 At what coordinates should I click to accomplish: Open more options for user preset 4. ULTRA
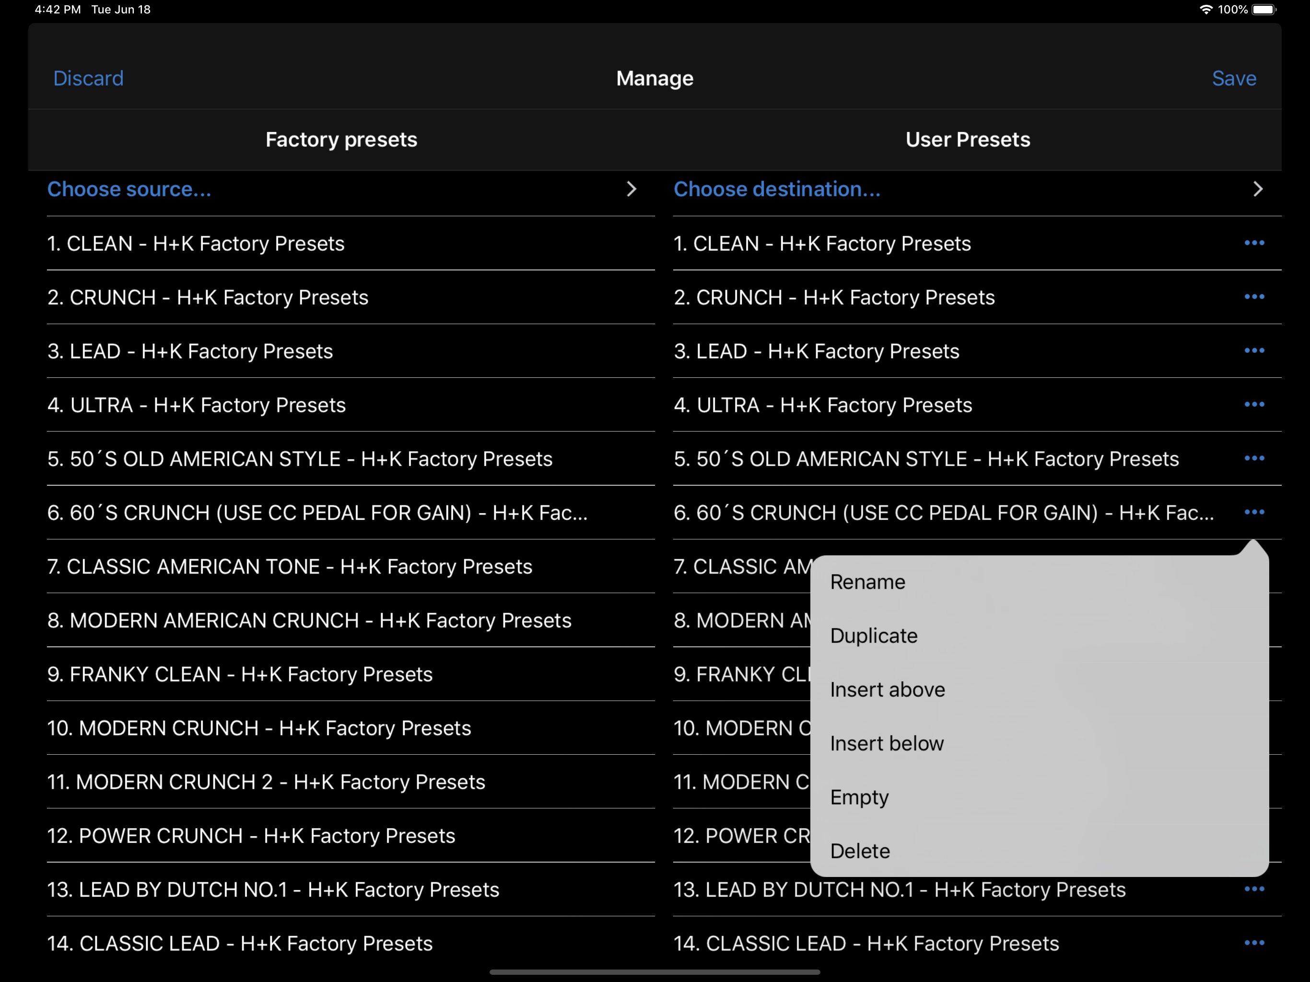(x=1254, y=405)
